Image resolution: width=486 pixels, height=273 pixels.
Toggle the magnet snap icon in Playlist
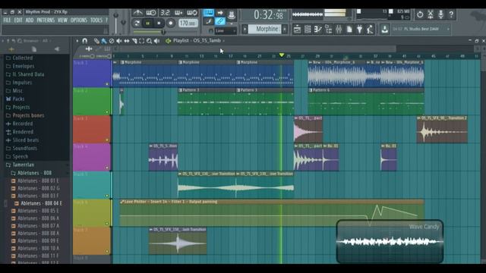point(84,41)
